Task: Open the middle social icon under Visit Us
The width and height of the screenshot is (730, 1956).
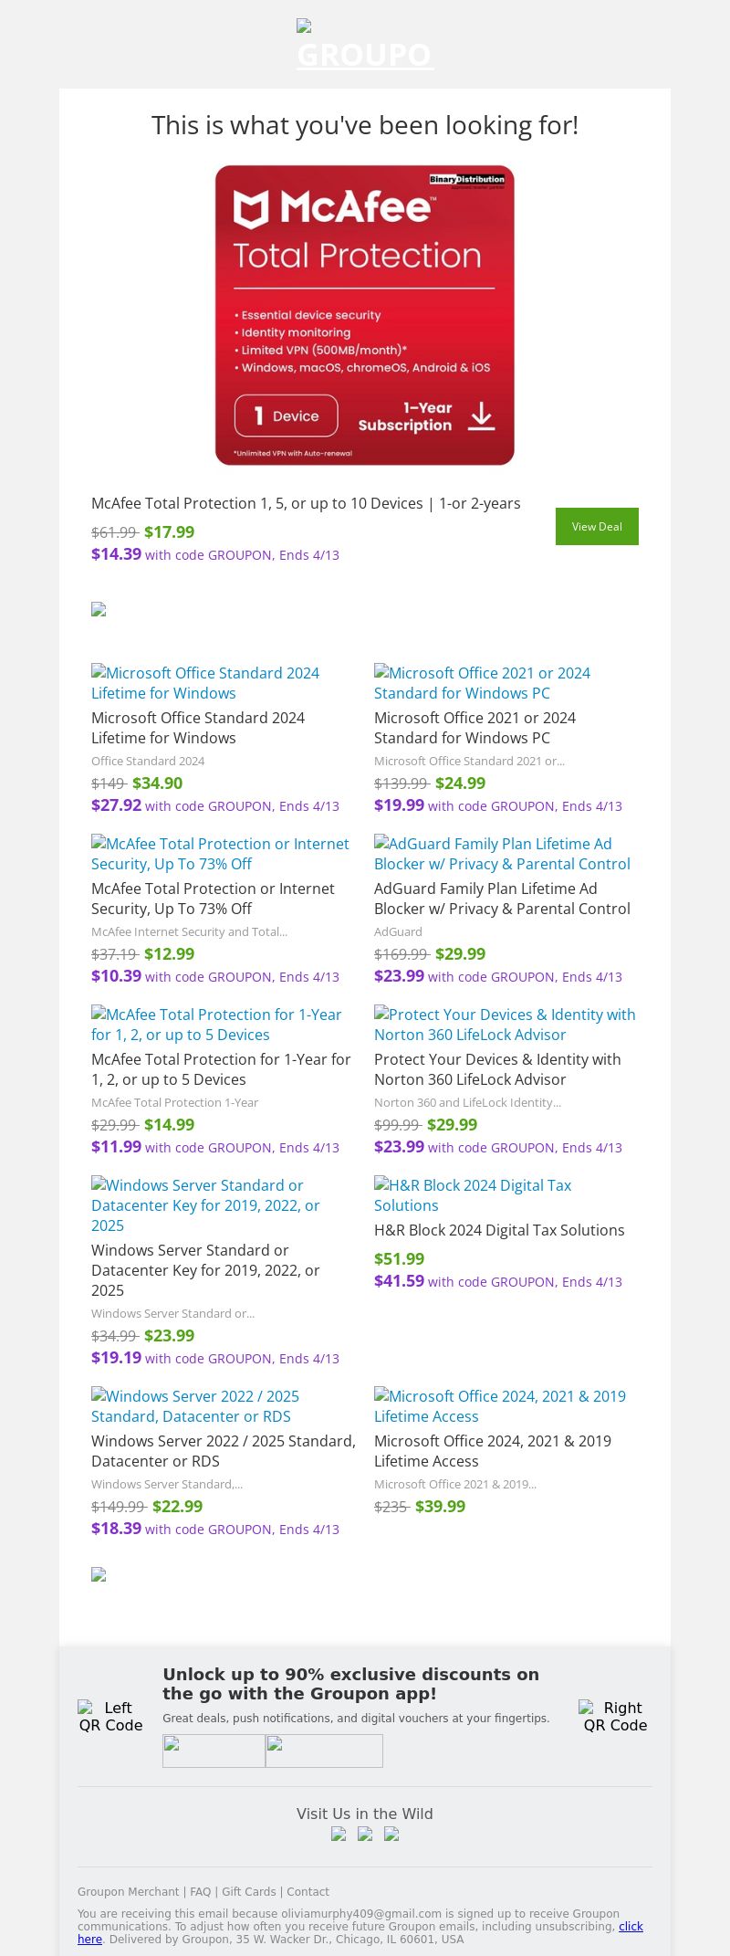Action: [x=365, y=1834]
